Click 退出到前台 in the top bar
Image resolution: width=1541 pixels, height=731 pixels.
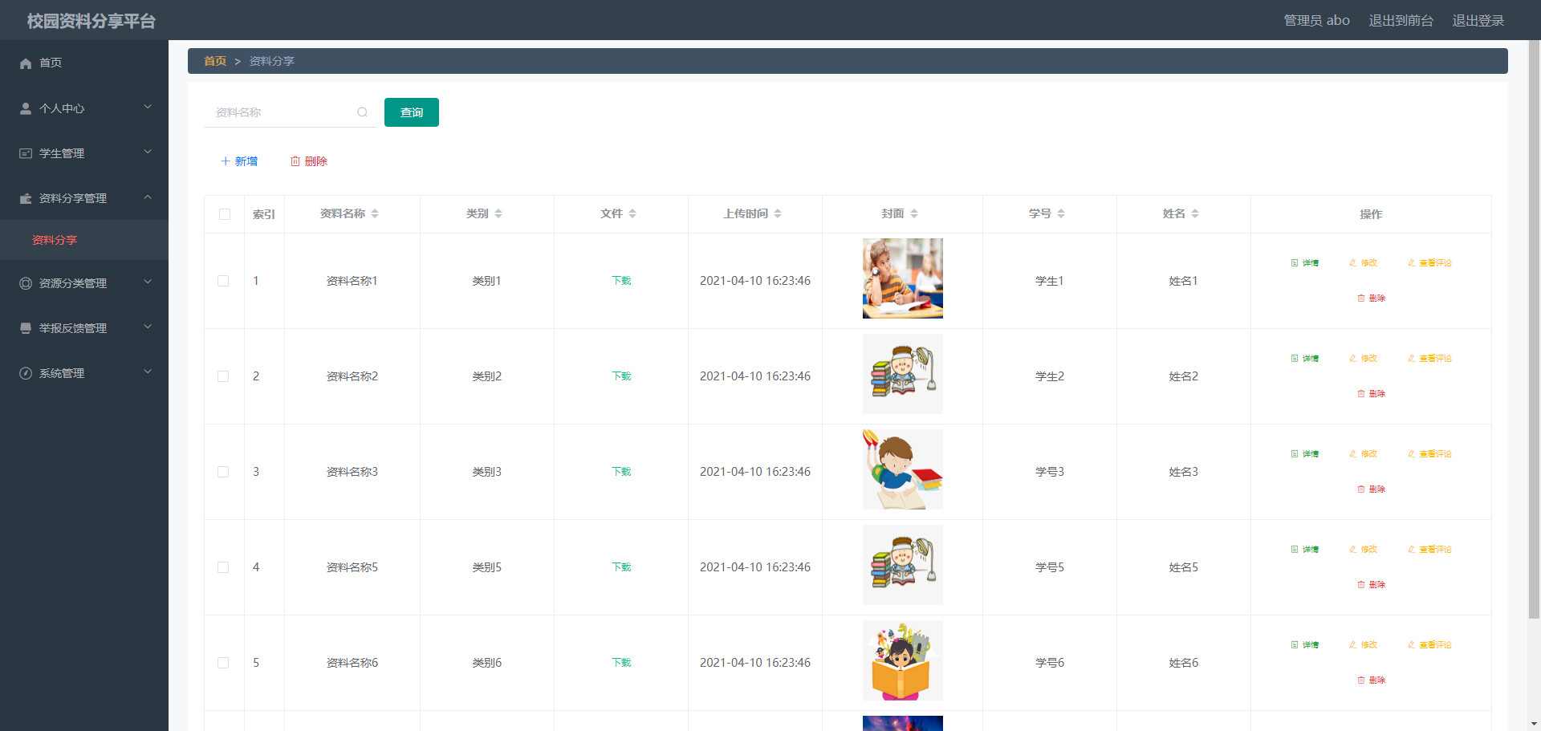pyautogui.click(x=1401, y=20)
